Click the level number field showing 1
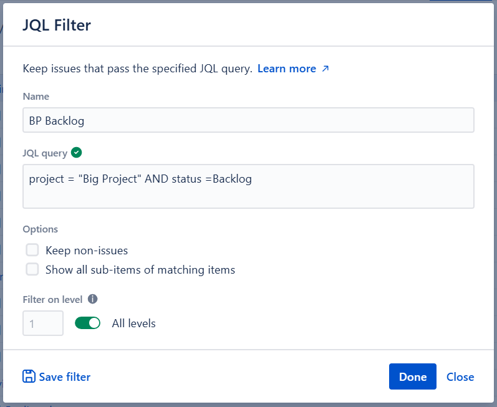The image size is (497, 407). pos(43,323)
